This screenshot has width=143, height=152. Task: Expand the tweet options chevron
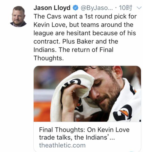coord(139,8)
